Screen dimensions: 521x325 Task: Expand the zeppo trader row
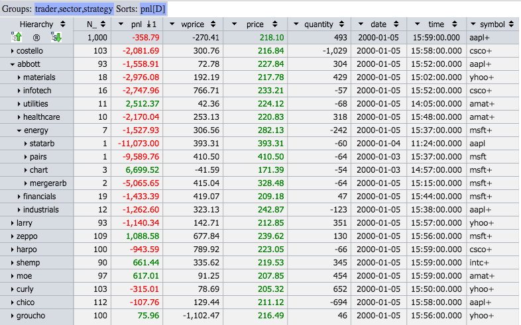[12, 236]
